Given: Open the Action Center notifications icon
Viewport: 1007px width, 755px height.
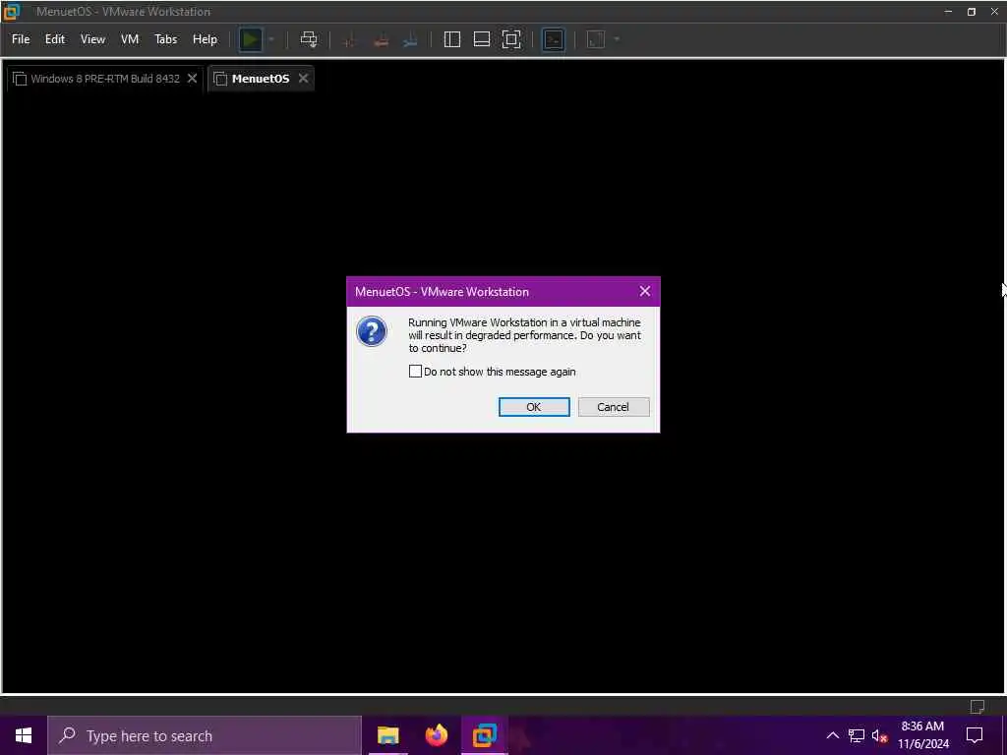Looking at the screenshot, I should 975,735.
